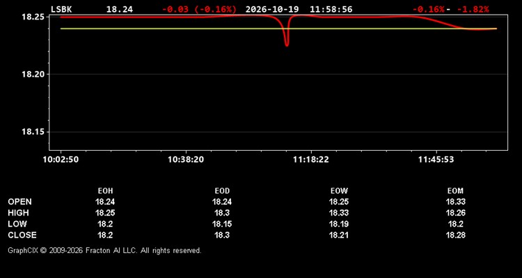Click the yellow horizontal reference line
The image size is (522, 278).
coord(278,28)
